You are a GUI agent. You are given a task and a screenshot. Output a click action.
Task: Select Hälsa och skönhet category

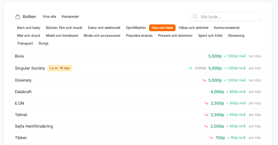click(x=193, y=28)
